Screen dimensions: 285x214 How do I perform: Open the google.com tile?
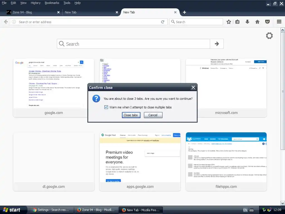pyautogui.click(x=54, y=88)
